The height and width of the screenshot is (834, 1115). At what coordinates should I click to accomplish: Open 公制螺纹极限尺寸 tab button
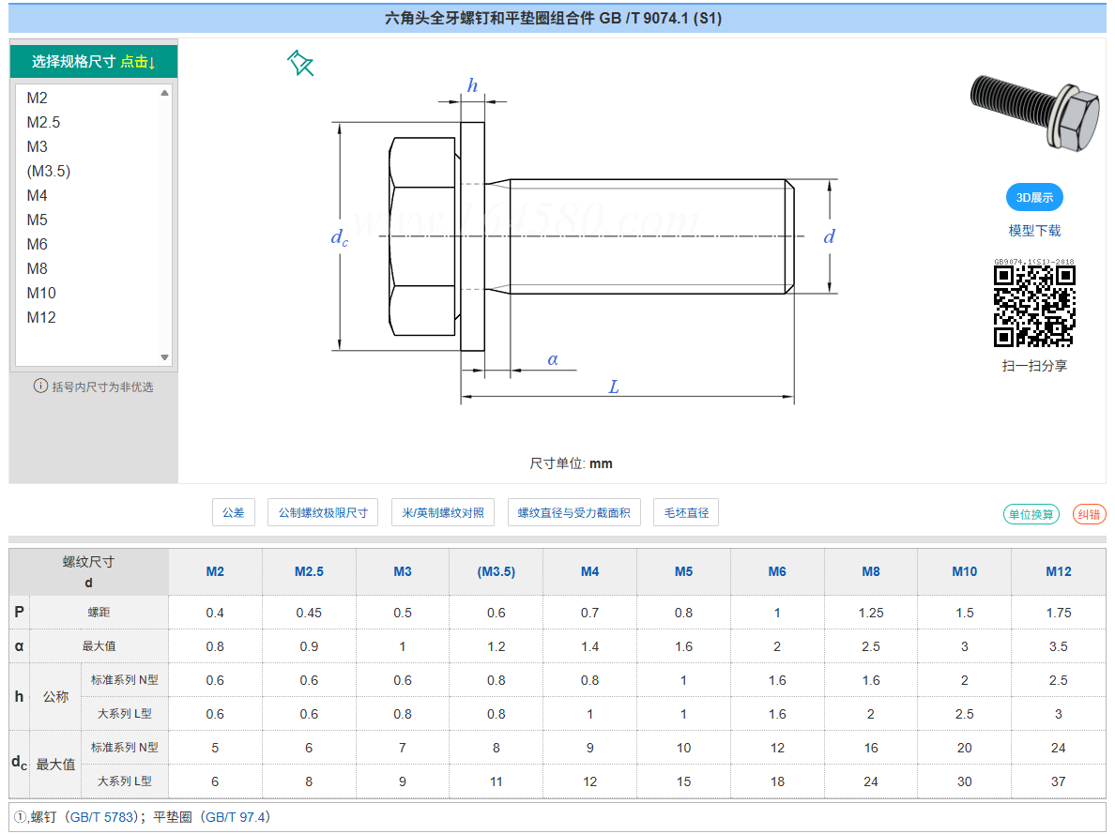click(x=323, y=512)
